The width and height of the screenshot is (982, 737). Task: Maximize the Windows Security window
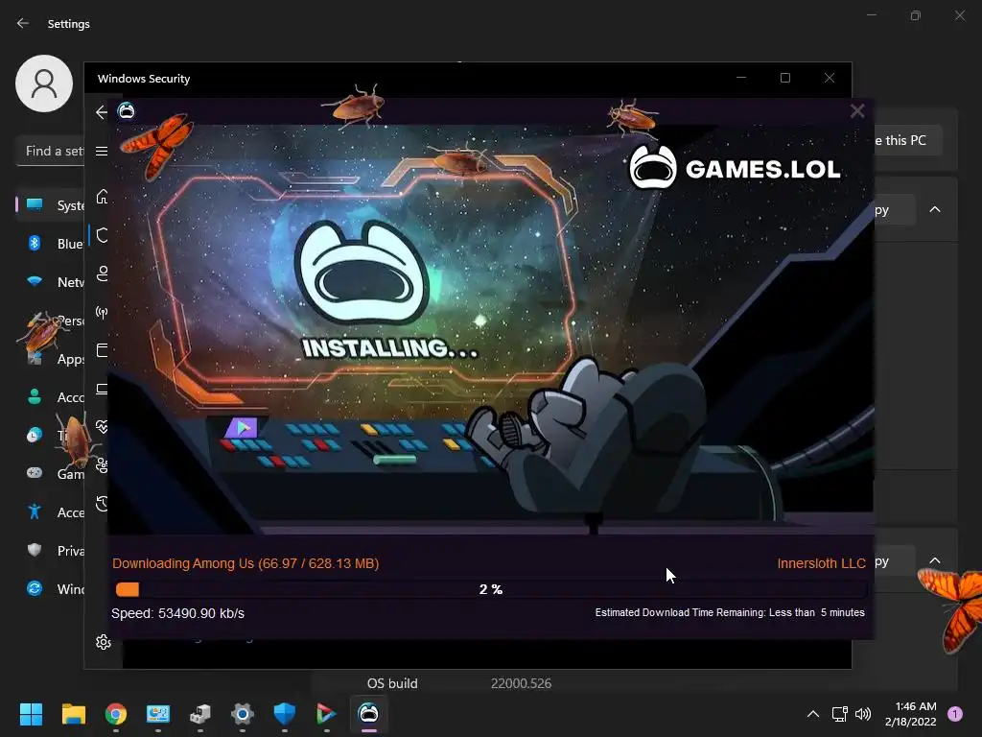[785, 78]
